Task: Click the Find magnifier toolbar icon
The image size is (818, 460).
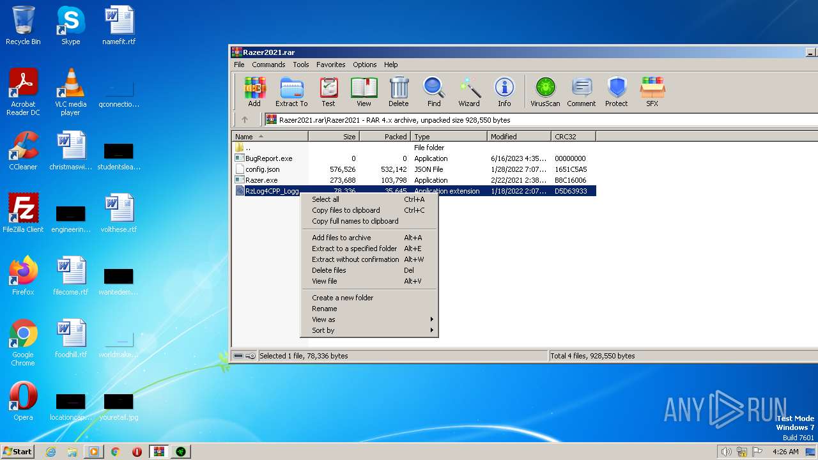Action: [x=434, y=91]
